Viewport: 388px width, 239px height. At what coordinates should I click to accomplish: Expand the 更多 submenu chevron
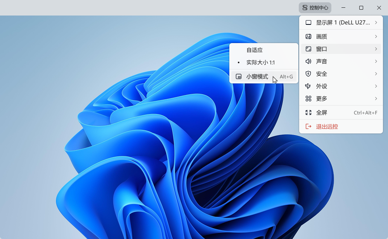coord(376,99)
